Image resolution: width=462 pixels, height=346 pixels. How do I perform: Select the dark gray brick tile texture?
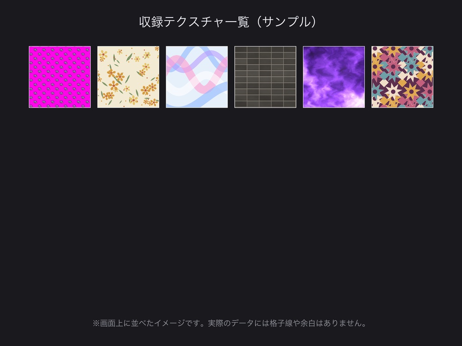tap(265, 77)
